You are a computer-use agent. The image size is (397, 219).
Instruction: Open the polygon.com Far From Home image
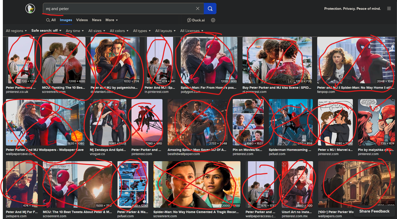[x=209, y=60]
